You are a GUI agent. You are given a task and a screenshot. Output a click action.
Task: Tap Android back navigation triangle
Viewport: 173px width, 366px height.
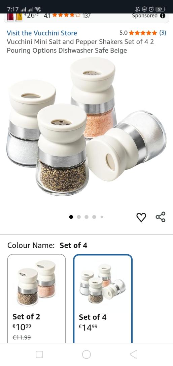click(133, 354)
